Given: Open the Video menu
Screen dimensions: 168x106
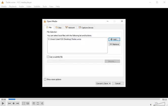Looking at the screenshot, I should (x=29, y=6).
